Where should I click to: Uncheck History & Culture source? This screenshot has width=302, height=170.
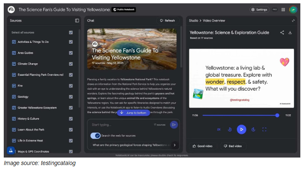(71, 118)
